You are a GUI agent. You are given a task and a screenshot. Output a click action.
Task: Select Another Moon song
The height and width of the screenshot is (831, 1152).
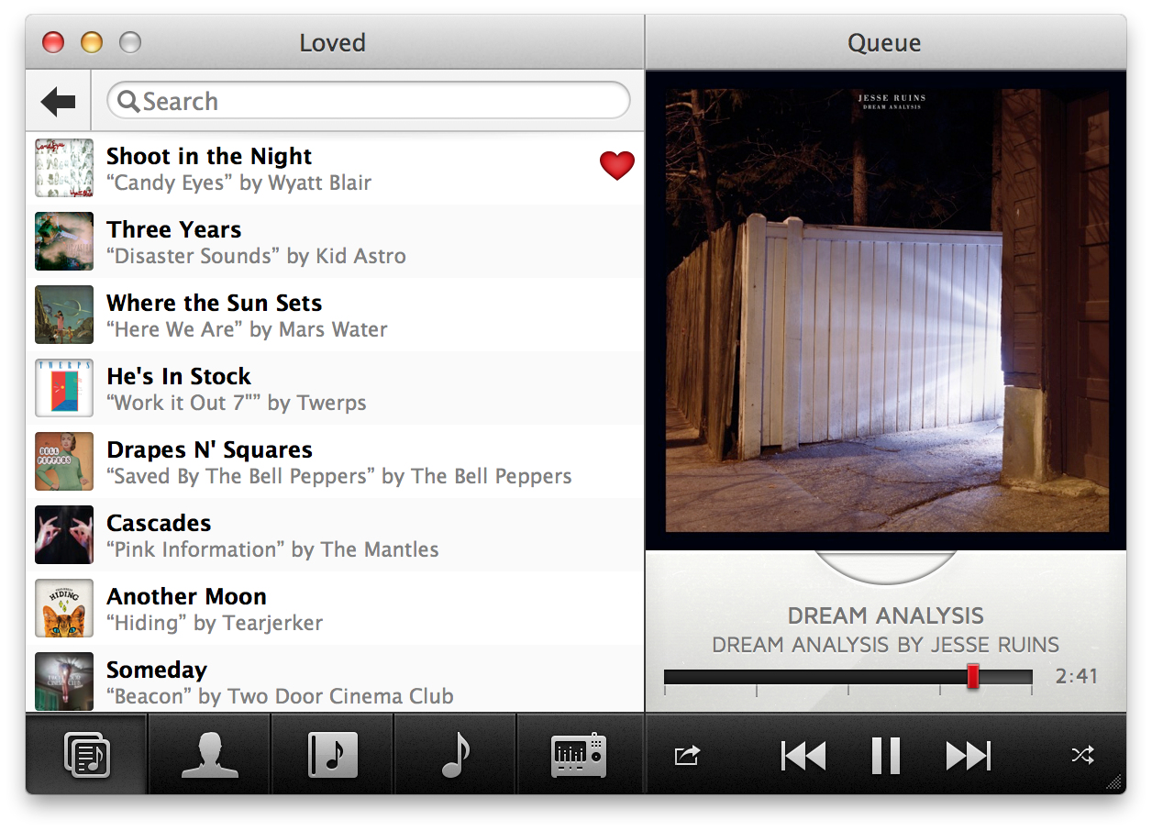pyautogui.click(x=335, y=608)
